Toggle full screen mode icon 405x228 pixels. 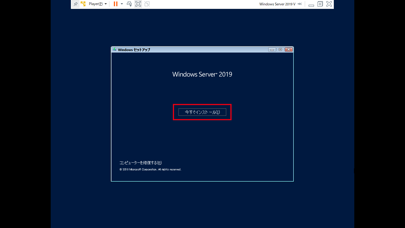coord(138,4)
